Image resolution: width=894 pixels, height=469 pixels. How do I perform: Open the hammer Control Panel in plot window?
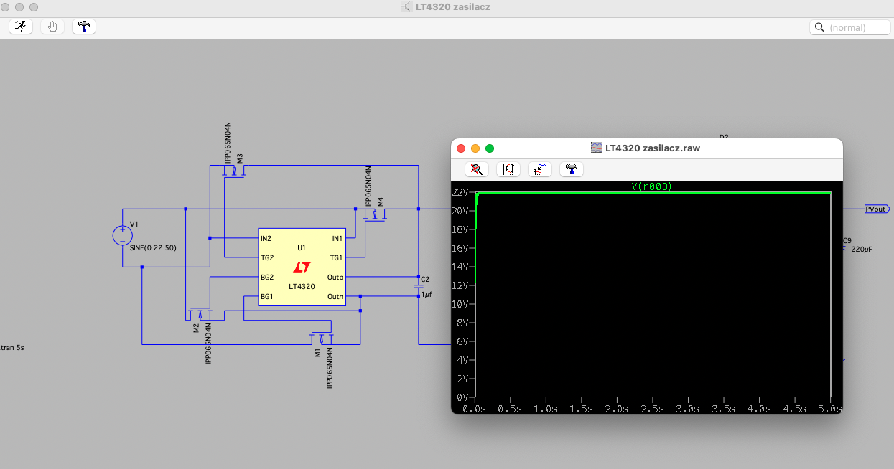pos(572,169)
